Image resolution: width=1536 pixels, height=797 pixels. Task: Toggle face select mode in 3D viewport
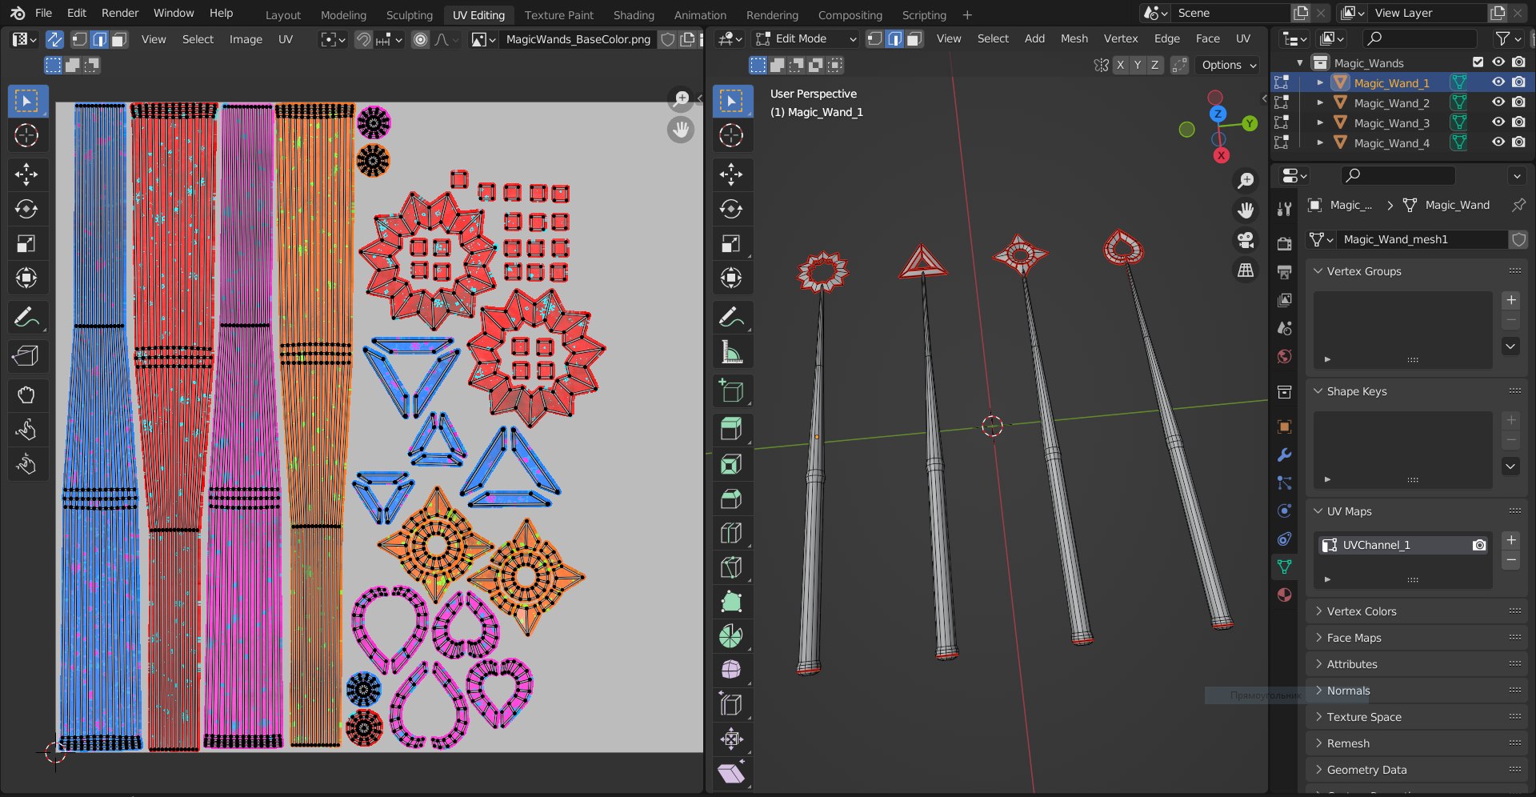914,38
